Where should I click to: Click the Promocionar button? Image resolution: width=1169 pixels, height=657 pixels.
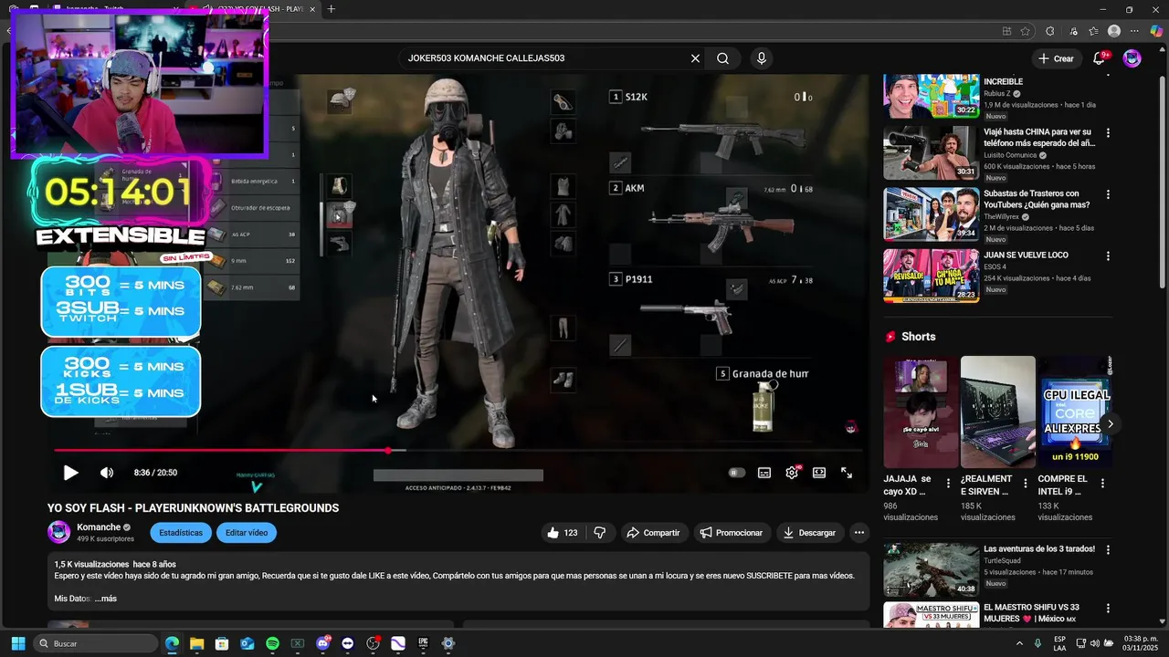click(731, 533)
